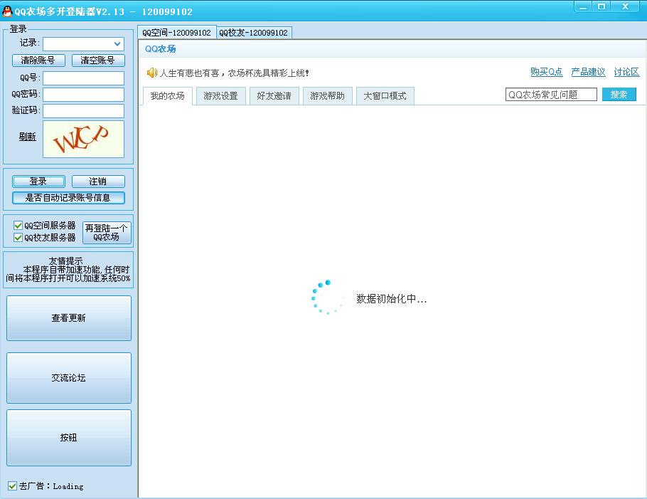Image resolution: width=647 pixels, height=499 pixels.
Task: Click 再登陆一个QQ农场 button
Action: click(x=107, y=232)
